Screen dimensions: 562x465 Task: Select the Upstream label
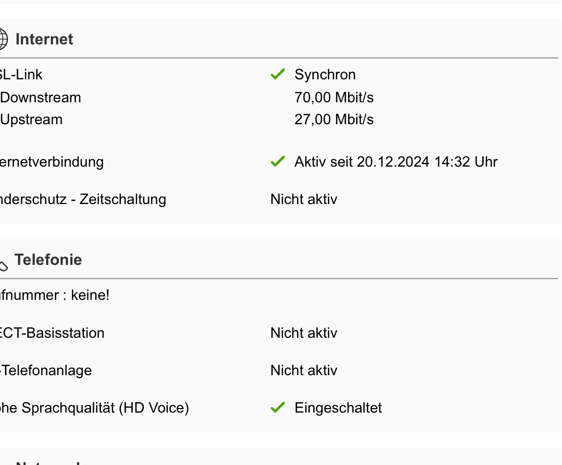[31, 120]
